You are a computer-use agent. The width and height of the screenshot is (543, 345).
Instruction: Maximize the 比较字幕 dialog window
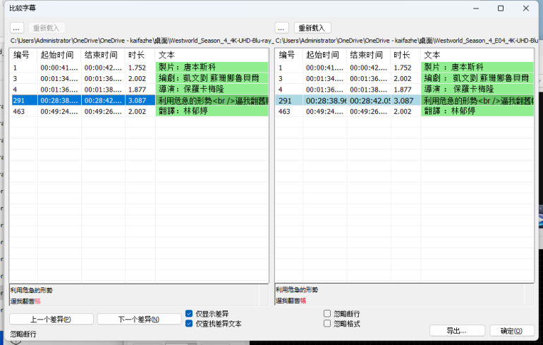click(501, 8)
